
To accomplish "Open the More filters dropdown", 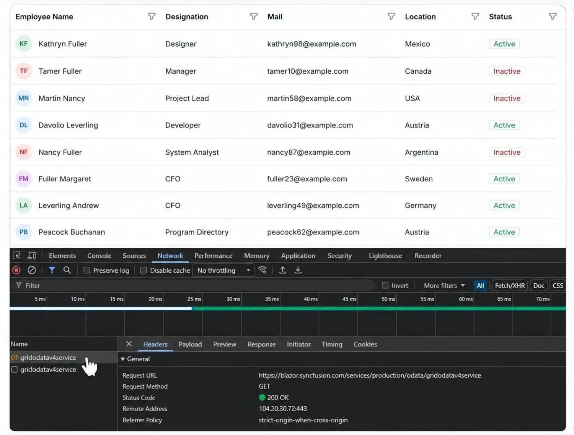I will coord(444,285).
